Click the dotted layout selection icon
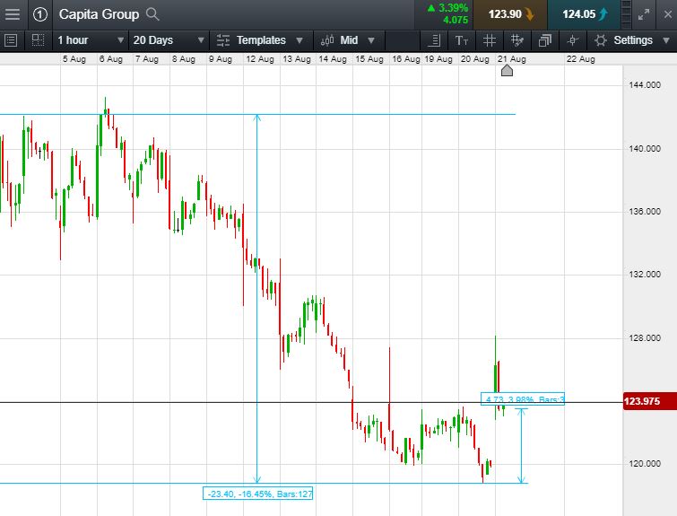This screenshot has width=677, height=516. click(38, 40)
